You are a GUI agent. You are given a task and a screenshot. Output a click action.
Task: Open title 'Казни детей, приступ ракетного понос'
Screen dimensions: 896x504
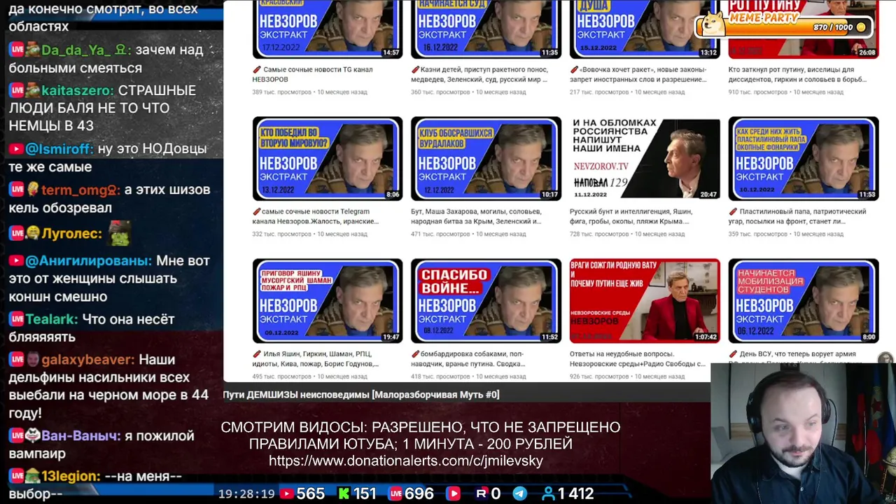click(479, 74)
